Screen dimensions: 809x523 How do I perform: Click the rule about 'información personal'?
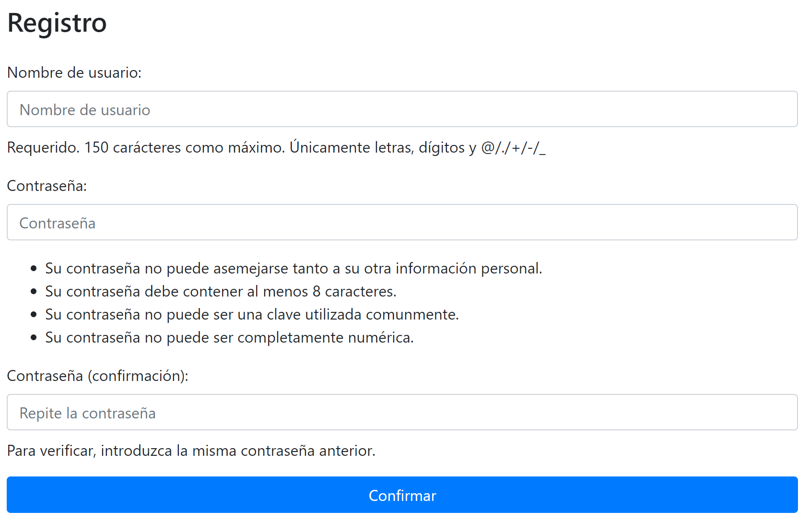[294, 268]
